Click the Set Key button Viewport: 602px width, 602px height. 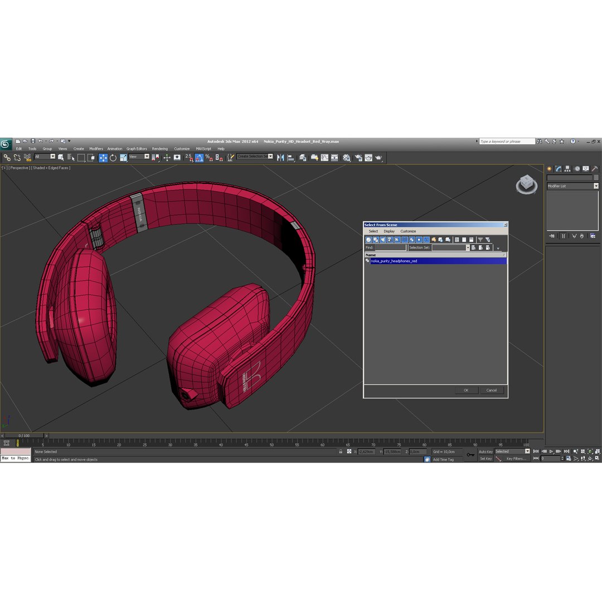click(486, 458)
